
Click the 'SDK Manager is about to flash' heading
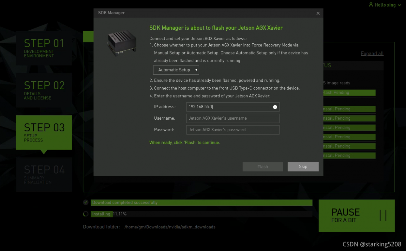[216, 28]
